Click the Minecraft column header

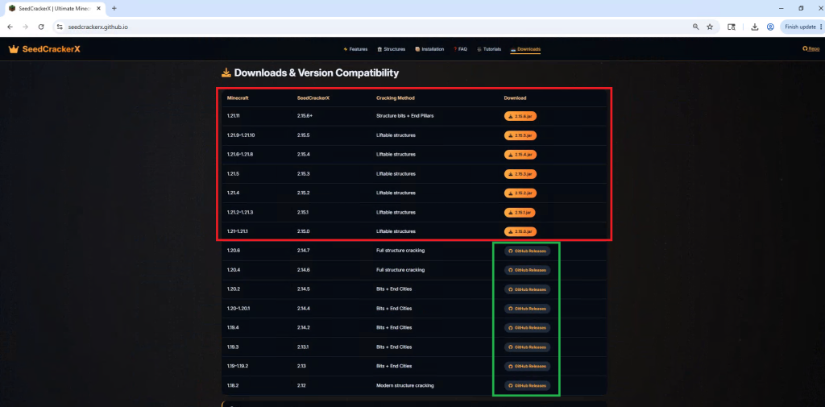click(x=238, y=98)
